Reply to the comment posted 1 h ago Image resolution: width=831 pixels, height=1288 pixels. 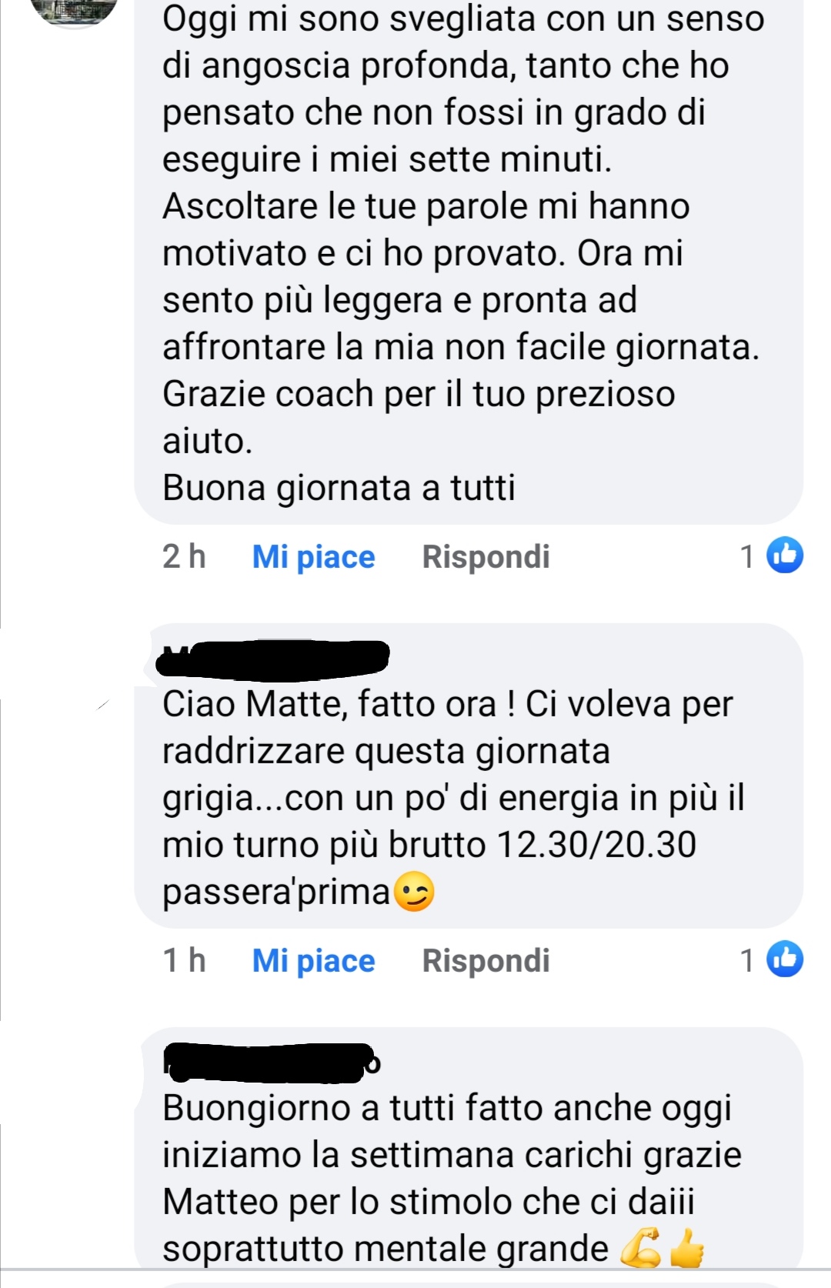tap(486, 961)
